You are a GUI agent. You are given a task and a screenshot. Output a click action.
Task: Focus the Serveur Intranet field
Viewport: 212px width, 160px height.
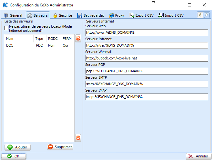coord(147,46)
